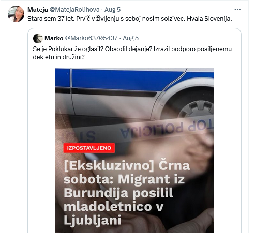This screenshot has height=233, width=255.
Task: Click Marko's small profile avatar
Action: (x=38, y=38)
